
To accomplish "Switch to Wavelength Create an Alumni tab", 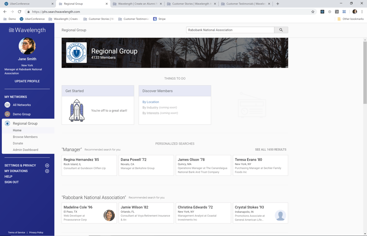I will coord(138,4).
